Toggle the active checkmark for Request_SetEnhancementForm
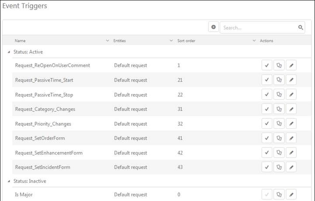315x201 pixels. (267, 153)
